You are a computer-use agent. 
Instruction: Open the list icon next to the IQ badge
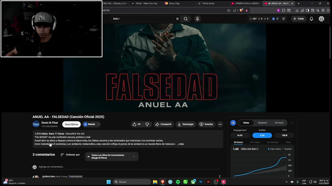278,19
